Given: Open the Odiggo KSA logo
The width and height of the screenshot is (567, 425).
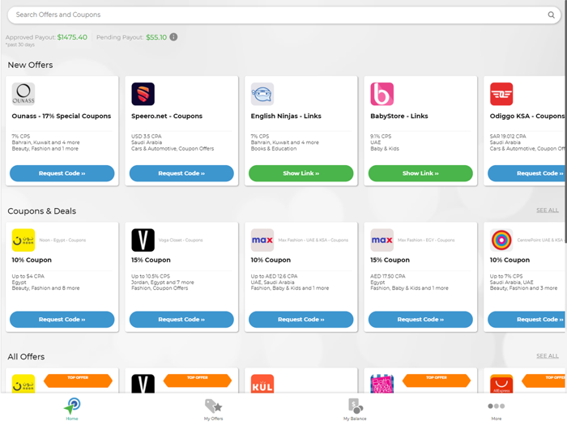Looking at the screenshot, I should 501,94.
